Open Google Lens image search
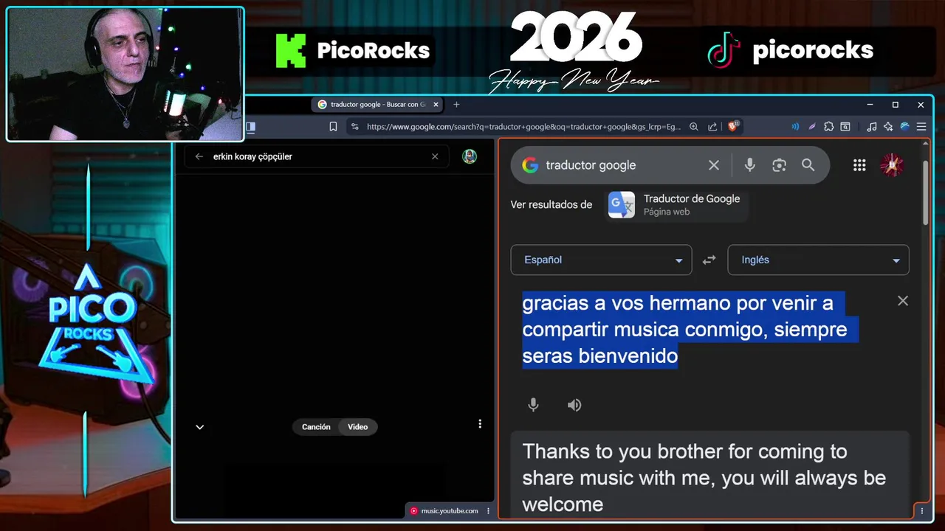Image resolution: width=945 pixels, height=531 pixels. coord(779,165)
